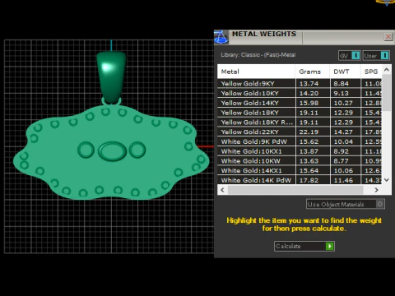
Task: Select White Gold:9K PdW row
Action: pyautogui.click(x=300, y=141)
